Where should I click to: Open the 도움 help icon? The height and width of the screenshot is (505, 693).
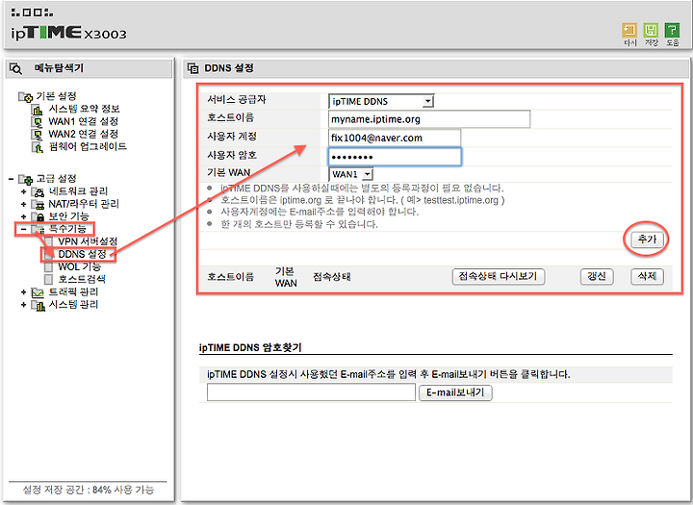[672, 31]
